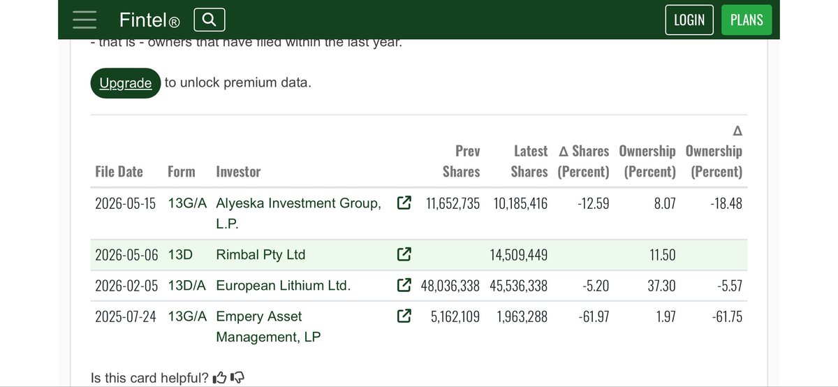Viewport: 838px width, 387px height.
Task: Select latest shares value 1,963,288
Action: coord(522,316)
